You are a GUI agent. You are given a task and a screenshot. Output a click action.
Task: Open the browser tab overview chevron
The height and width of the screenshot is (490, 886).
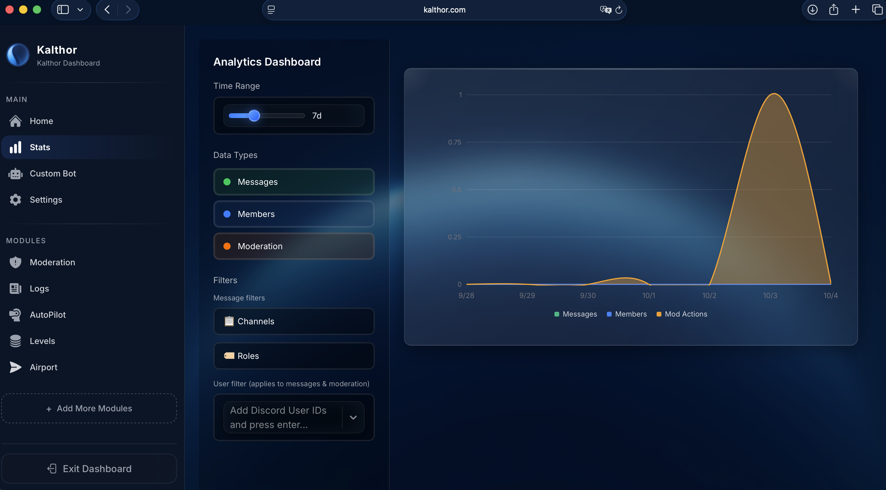(x=80, y=10)
